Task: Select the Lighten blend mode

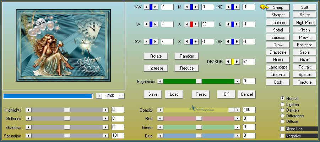Action: (x=283, y=105)
